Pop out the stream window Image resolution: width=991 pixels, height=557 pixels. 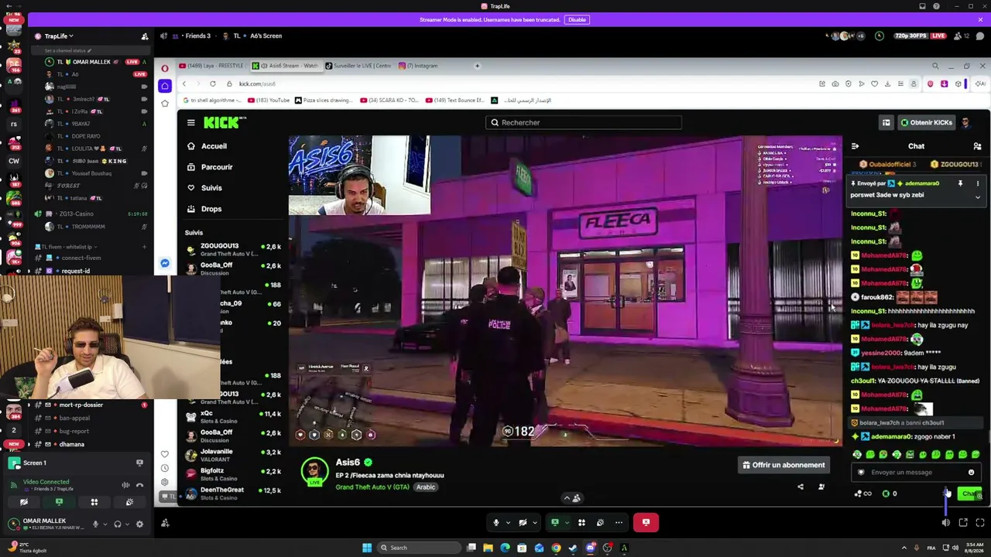click(963, 523)
